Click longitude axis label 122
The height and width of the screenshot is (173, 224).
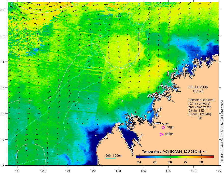coord(93,171)
